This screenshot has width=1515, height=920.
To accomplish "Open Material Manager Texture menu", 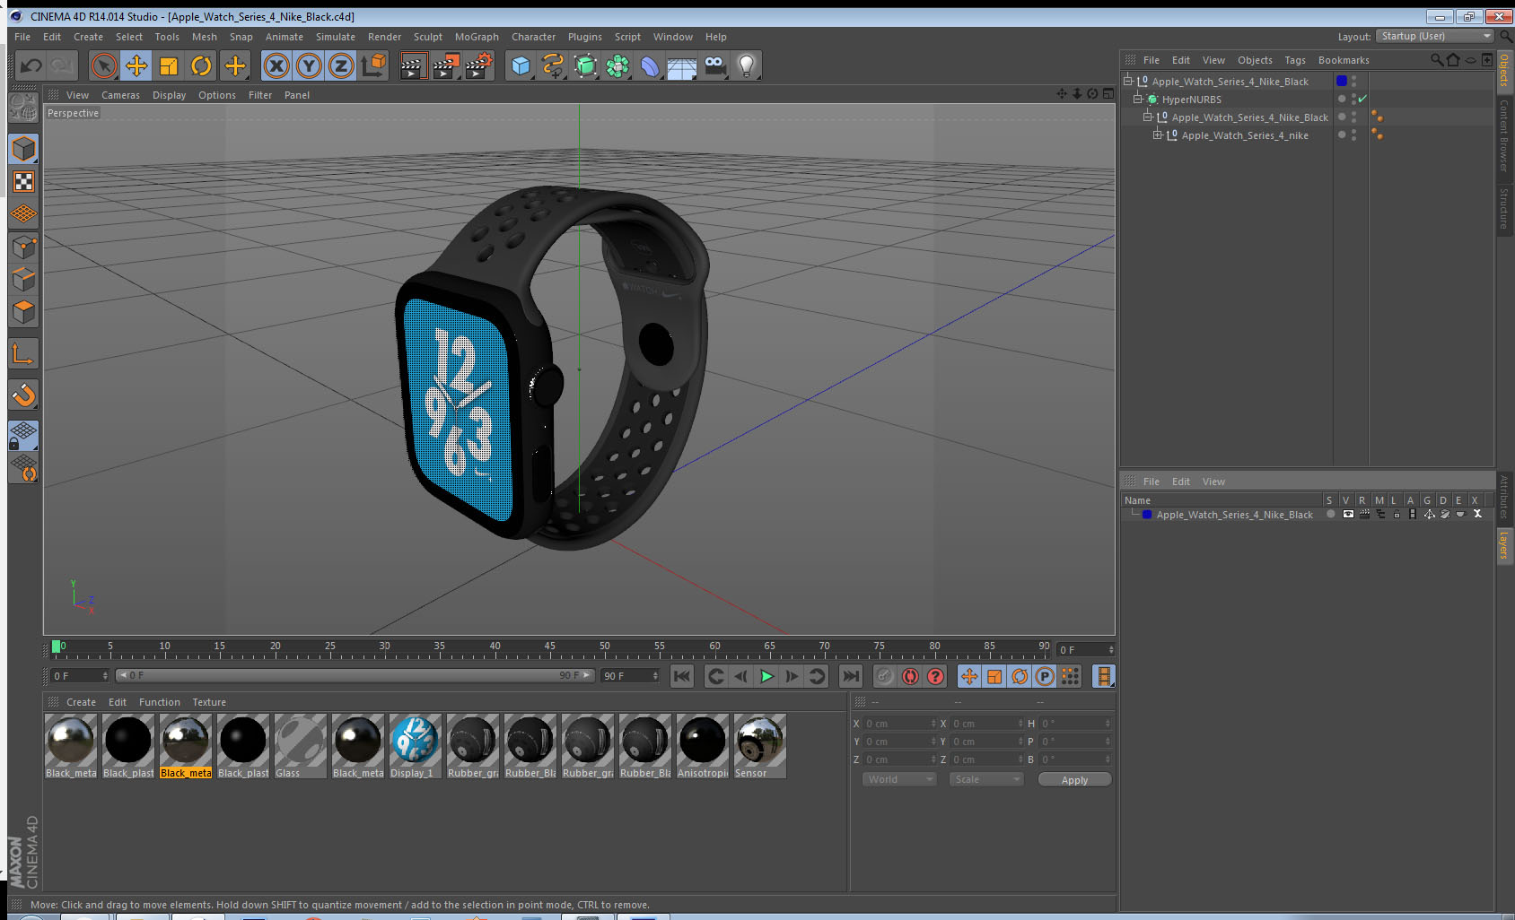I will coord(209,702).
